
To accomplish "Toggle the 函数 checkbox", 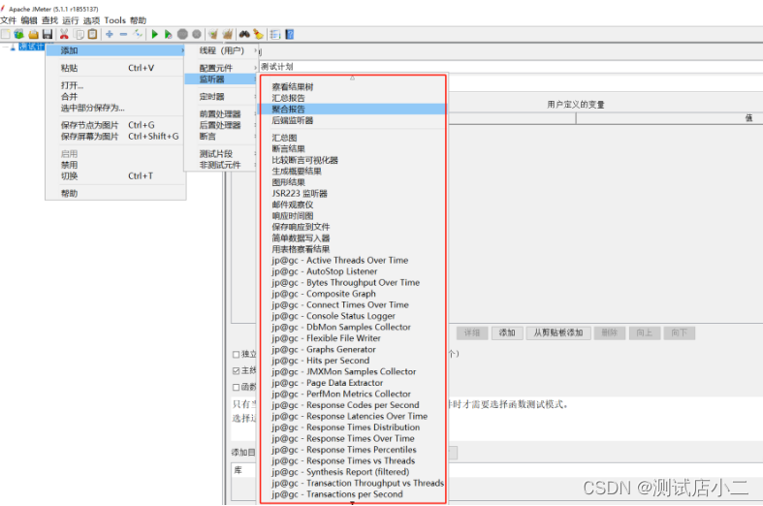I will (236, 388).
